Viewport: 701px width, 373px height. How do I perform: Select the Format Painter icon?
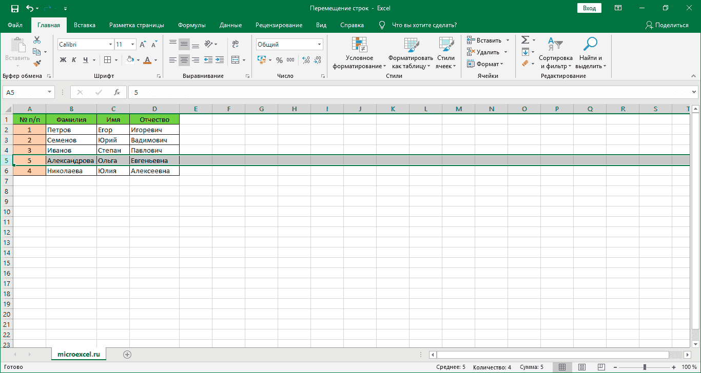coord(36,63)
